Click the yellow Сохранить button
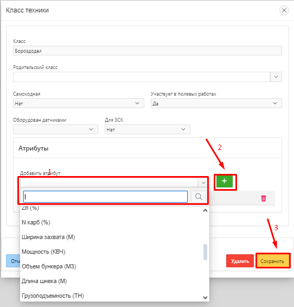Screen dimensions: 294x307 click(x=273, y=261)
